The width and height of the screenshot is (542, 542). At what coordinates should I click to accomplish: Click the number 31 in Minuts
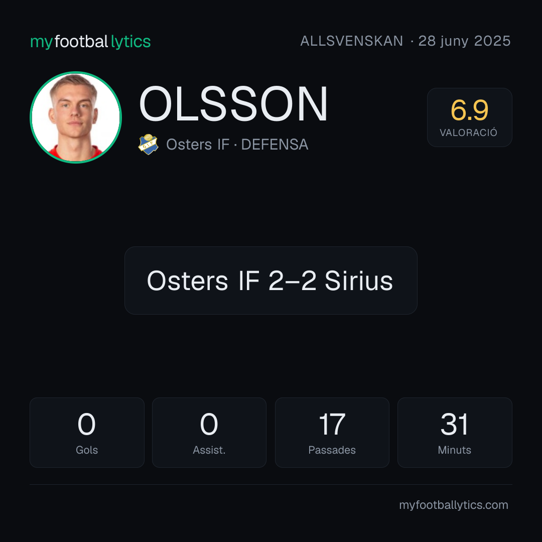(x=455, y=424)
